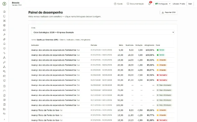
Task: Click the 93,33% atingimento value
Action: (x=151, y=60)
